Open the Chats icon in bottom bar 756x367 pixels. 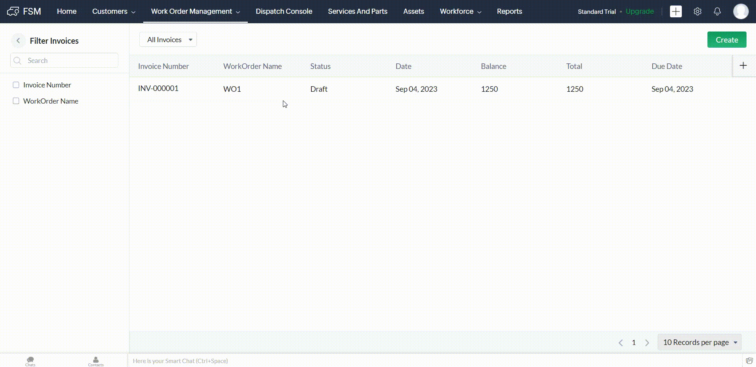(30, 361)
